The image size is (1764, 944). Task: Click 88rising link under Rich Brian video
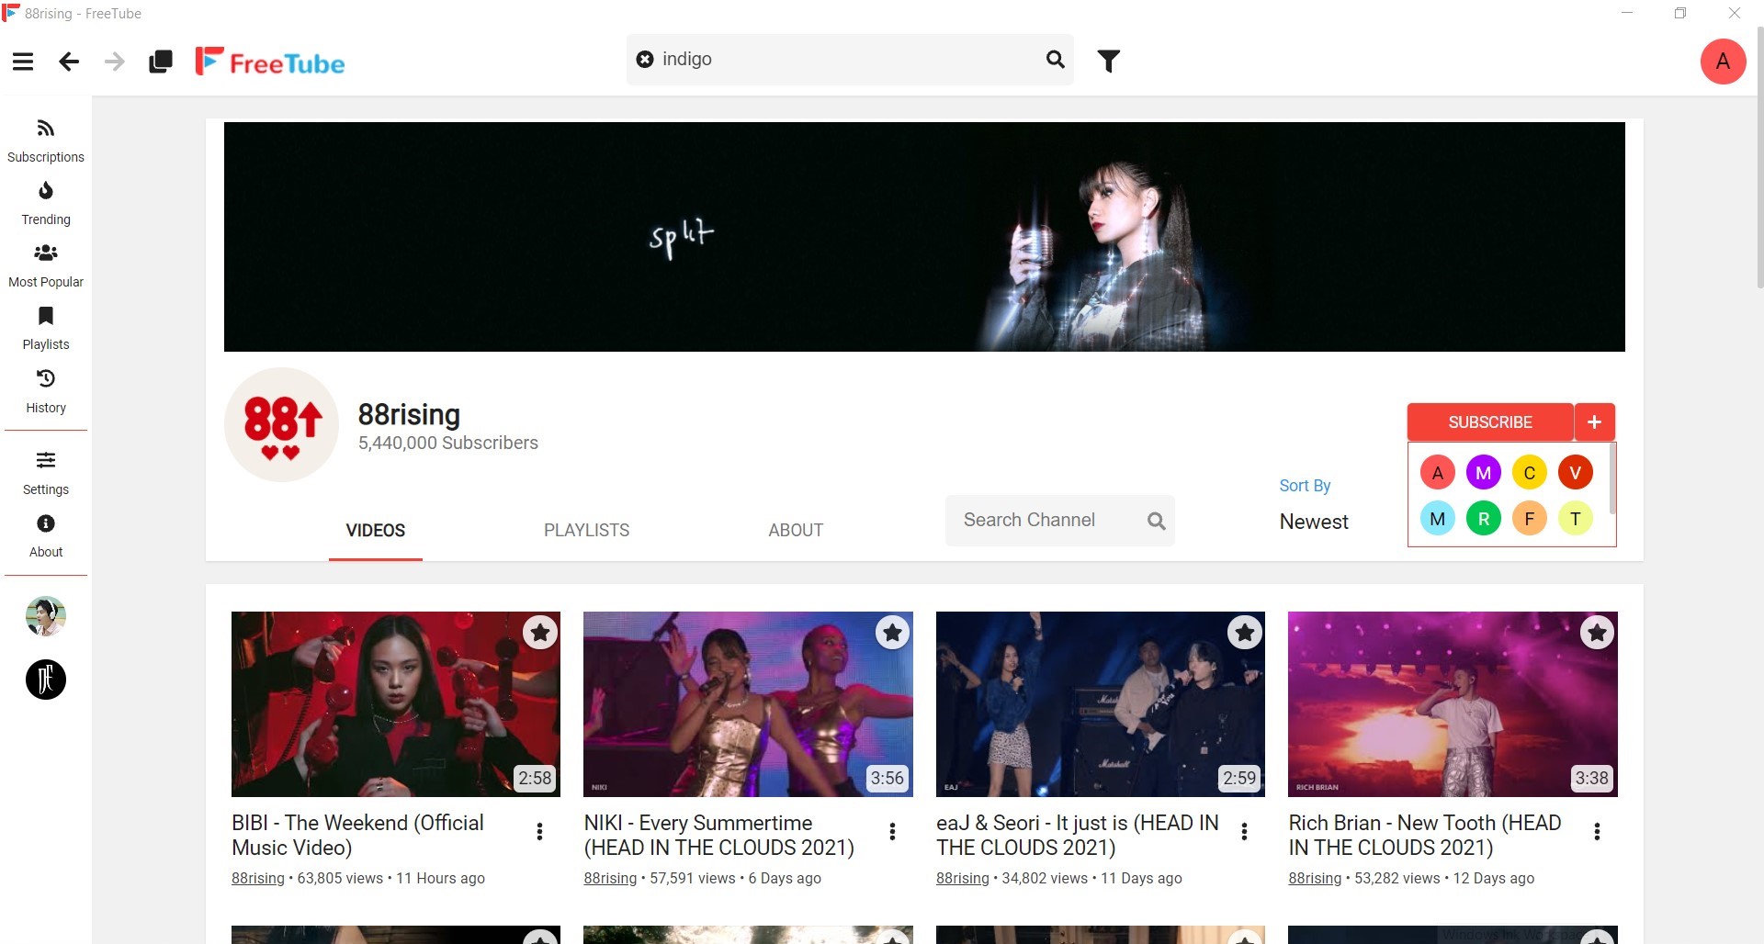point(1315,878)
